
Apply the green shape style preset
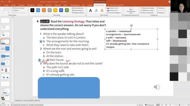click(67, 10)
